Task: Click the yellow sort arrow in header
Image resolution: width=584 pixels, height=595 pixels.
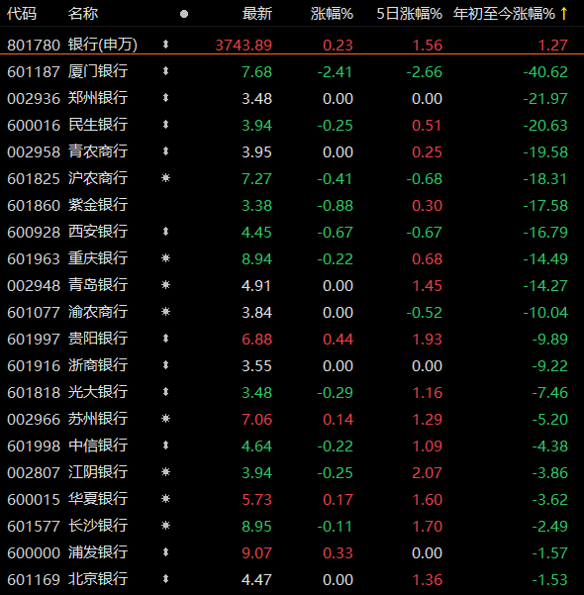Action: (564, 14)
